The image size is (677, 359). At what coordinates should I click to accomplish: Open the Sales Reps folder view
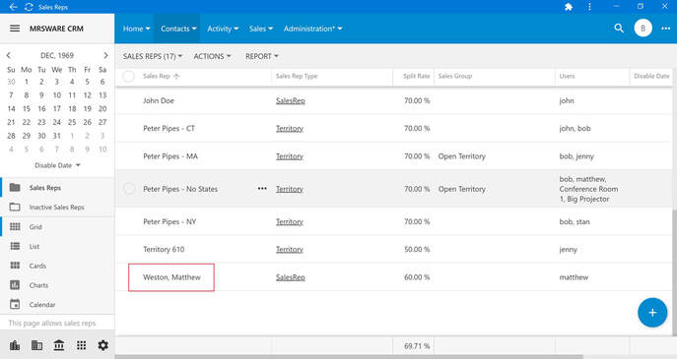tap(57, 188)
